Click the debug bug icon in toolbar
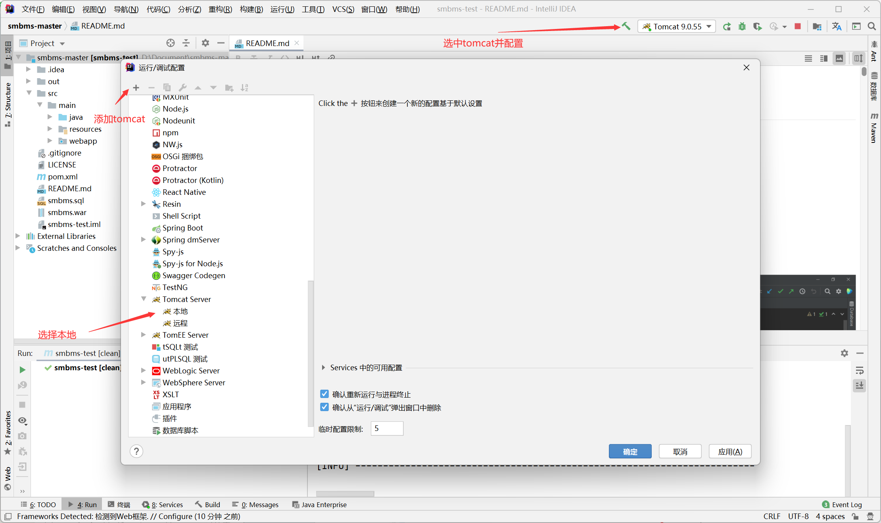 (742, 27)
